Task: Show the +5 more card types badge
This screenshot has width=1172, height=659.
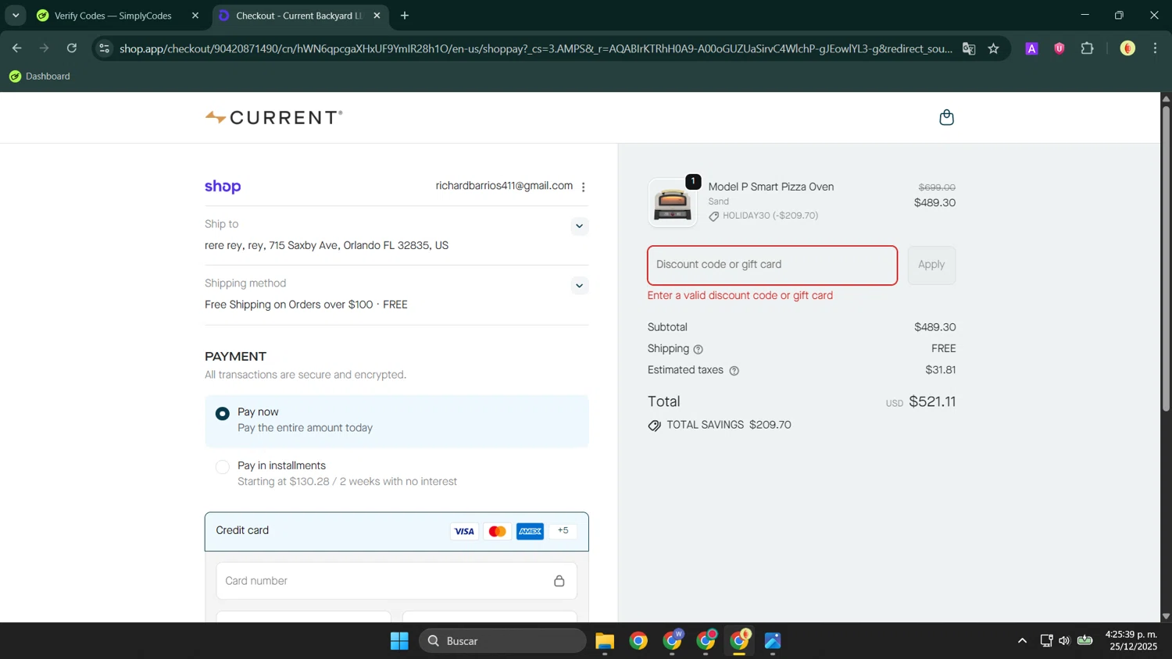Action: point(563,531)
